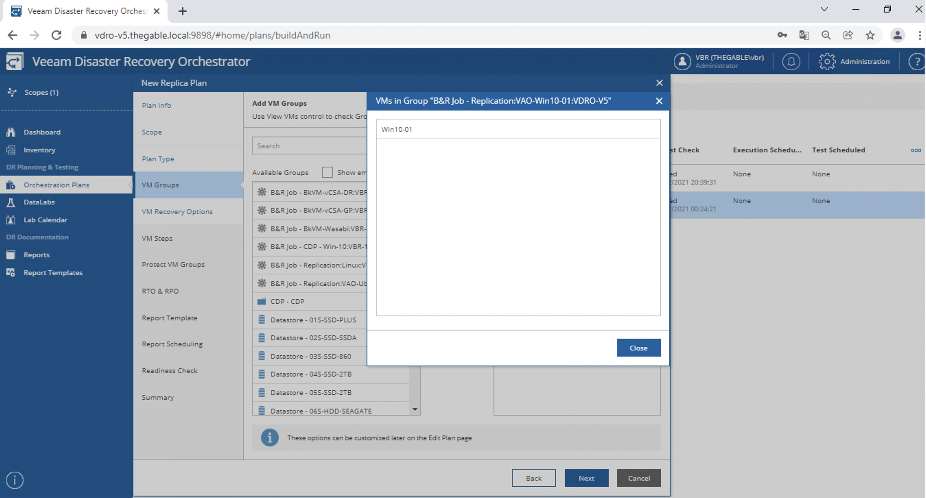Viewport: 926px width, 498px height.
Task: Click the Veeam logo icon in header
Action: pos(15,61)
